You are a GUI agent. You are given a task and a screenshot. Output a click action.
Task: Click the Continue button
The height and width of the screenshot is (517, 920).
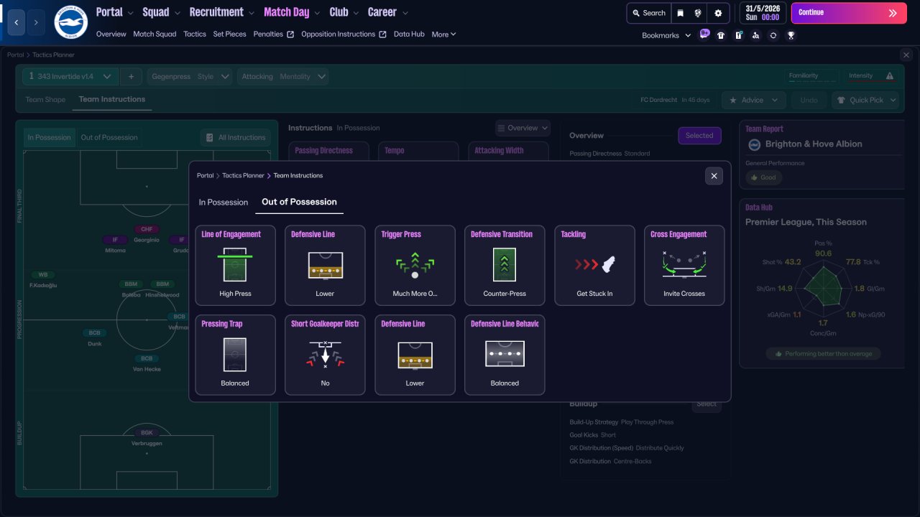point(849,13)
